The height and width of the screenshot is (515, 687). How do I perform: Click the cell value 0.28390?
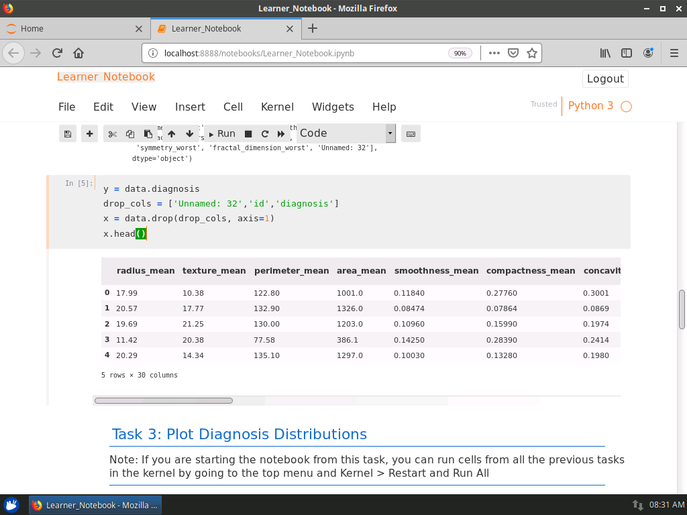502,340
